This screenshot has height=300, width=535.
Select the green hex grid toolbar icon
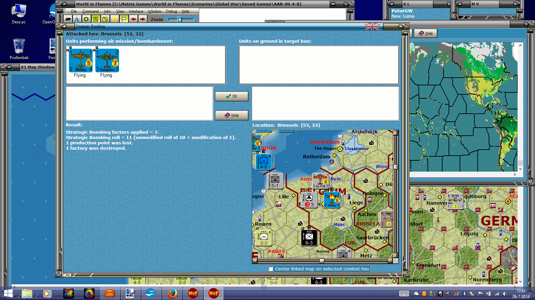click(x=86, y=19)
